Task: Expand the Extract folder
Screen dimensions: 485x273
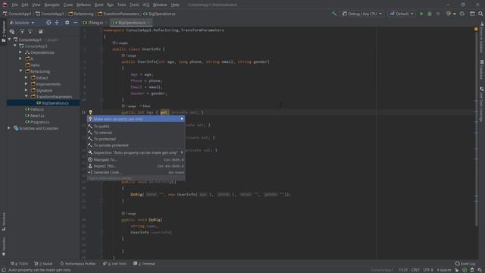Action: [x=27, y=77]
